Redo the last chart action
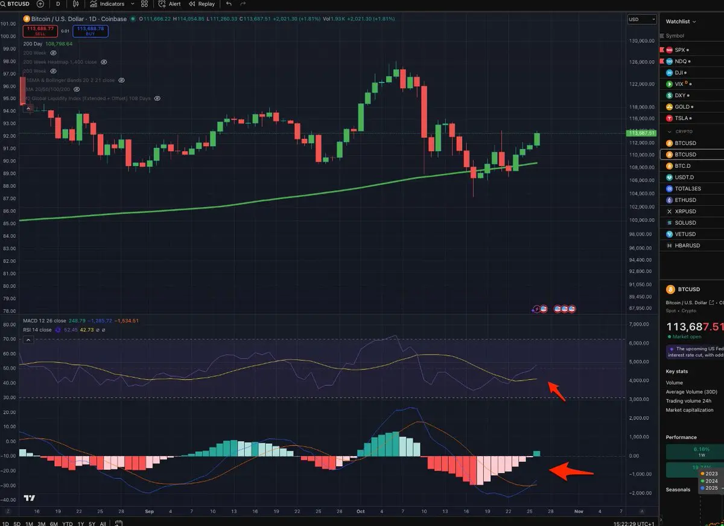The height and width of the screenshot is (526, 724). [x=243, y=4]
